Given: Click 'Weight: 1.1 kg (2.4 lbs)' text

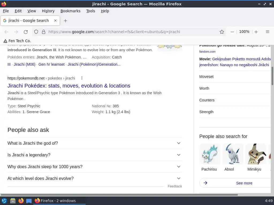Looking at the screenshot, I should 111,112.
